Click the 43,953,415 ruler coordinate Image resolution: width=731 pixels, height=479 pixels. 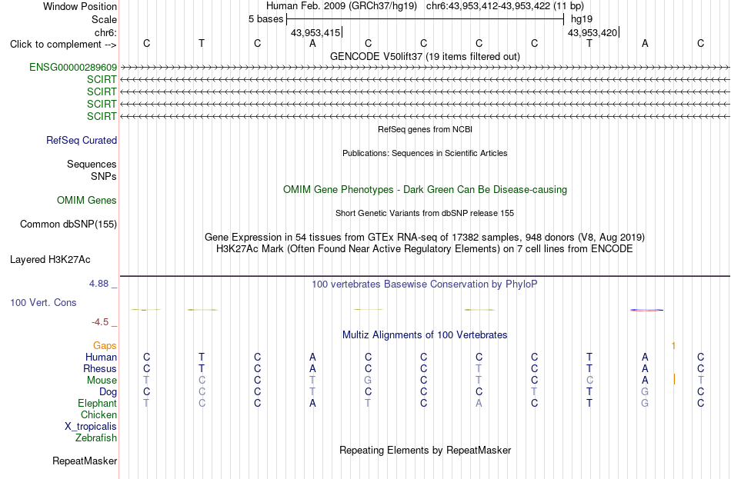click(x=315, y=32)
